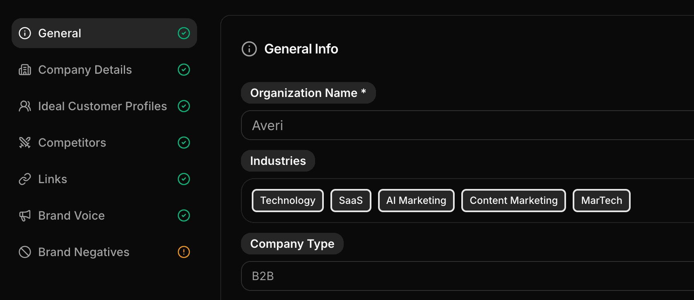The width and height of the screenshot is (694, 300).
Task: Click the Links chain icon
Action: (x=25, y=179)
